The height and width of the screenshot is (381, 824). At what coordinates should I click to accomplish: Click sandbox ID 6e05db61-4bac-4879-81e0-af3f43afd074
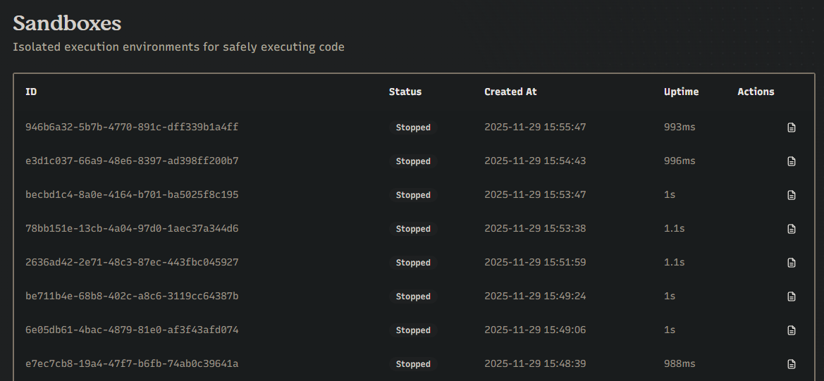(132, 330)
